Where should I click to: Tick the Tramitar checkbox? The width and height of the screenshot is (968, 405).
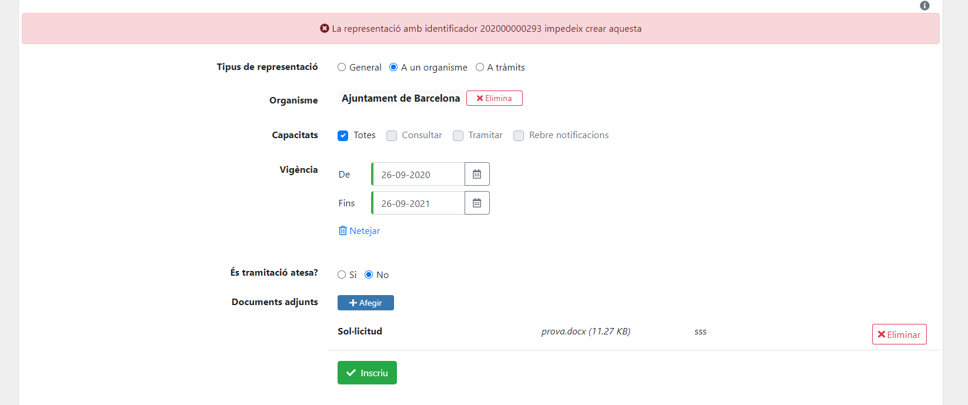(458, 136)
